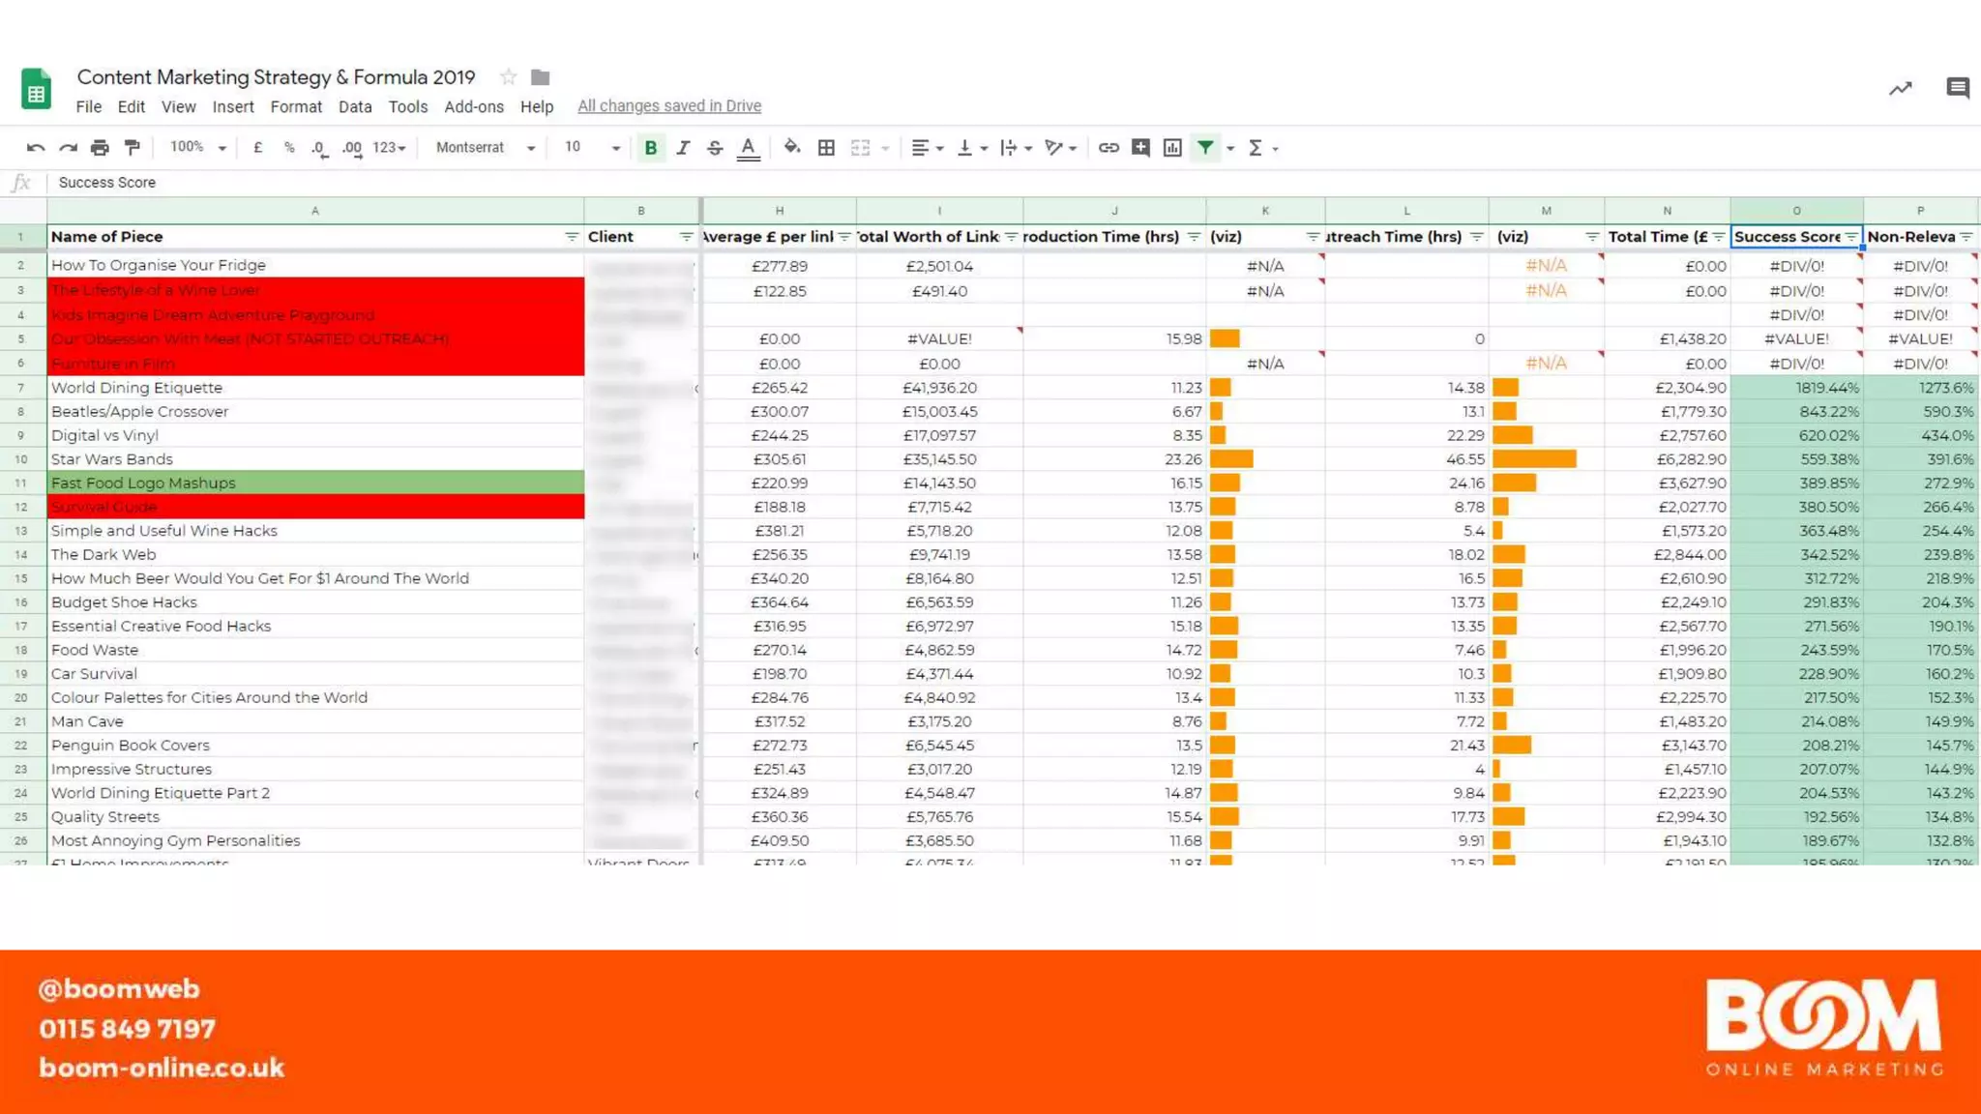1981x1114 pixels.
Task: Open the comments speech bubble
Action: pos(1957,89)
